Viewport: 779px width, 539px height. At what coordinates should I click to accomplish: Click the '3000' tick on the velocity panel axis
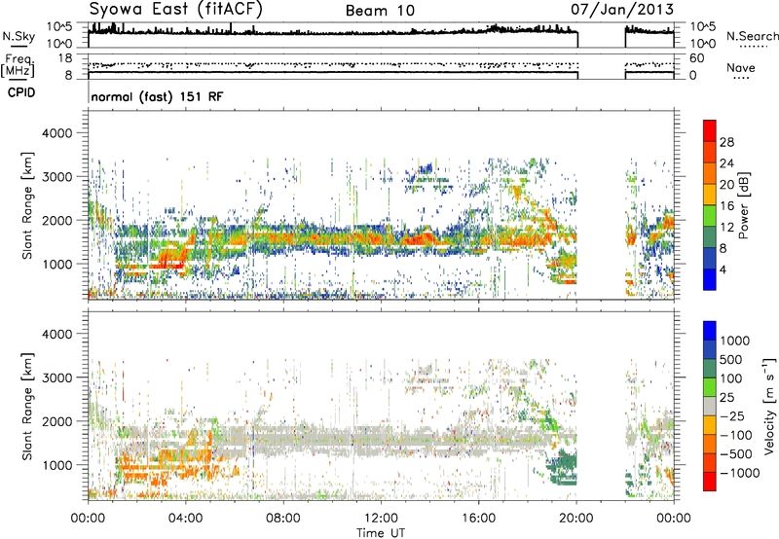(x=56, y=377)
